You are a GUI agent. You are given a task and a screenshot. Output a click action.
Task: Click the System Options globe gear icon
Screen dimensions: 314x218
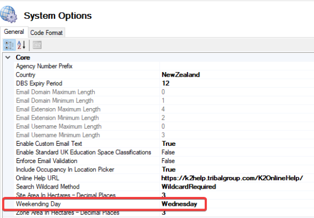tap(9, 14)
